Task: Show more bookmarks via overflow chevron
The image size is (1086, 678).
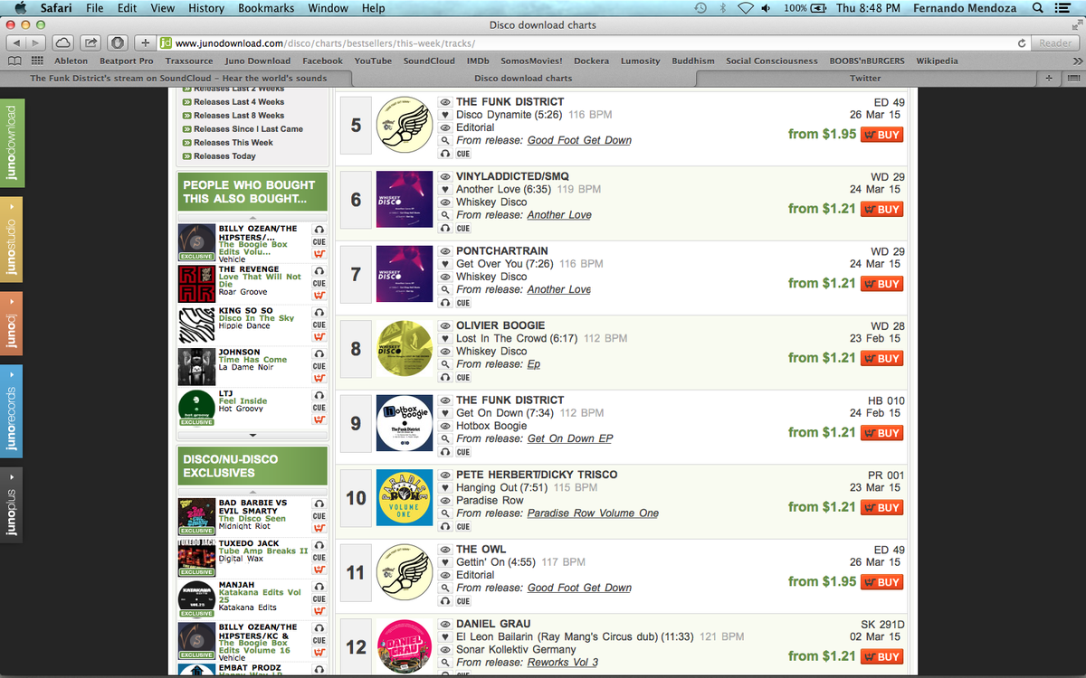Action: pyautogui.click(x=1077, y=61)
